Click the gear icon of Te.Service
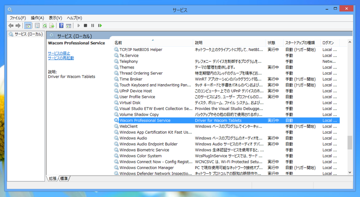This screenshot has width=360, height=197. [x=117, y=56]
